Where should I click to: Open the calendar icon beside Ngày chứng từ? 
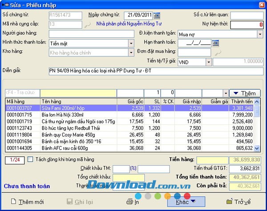pos(157,16)
